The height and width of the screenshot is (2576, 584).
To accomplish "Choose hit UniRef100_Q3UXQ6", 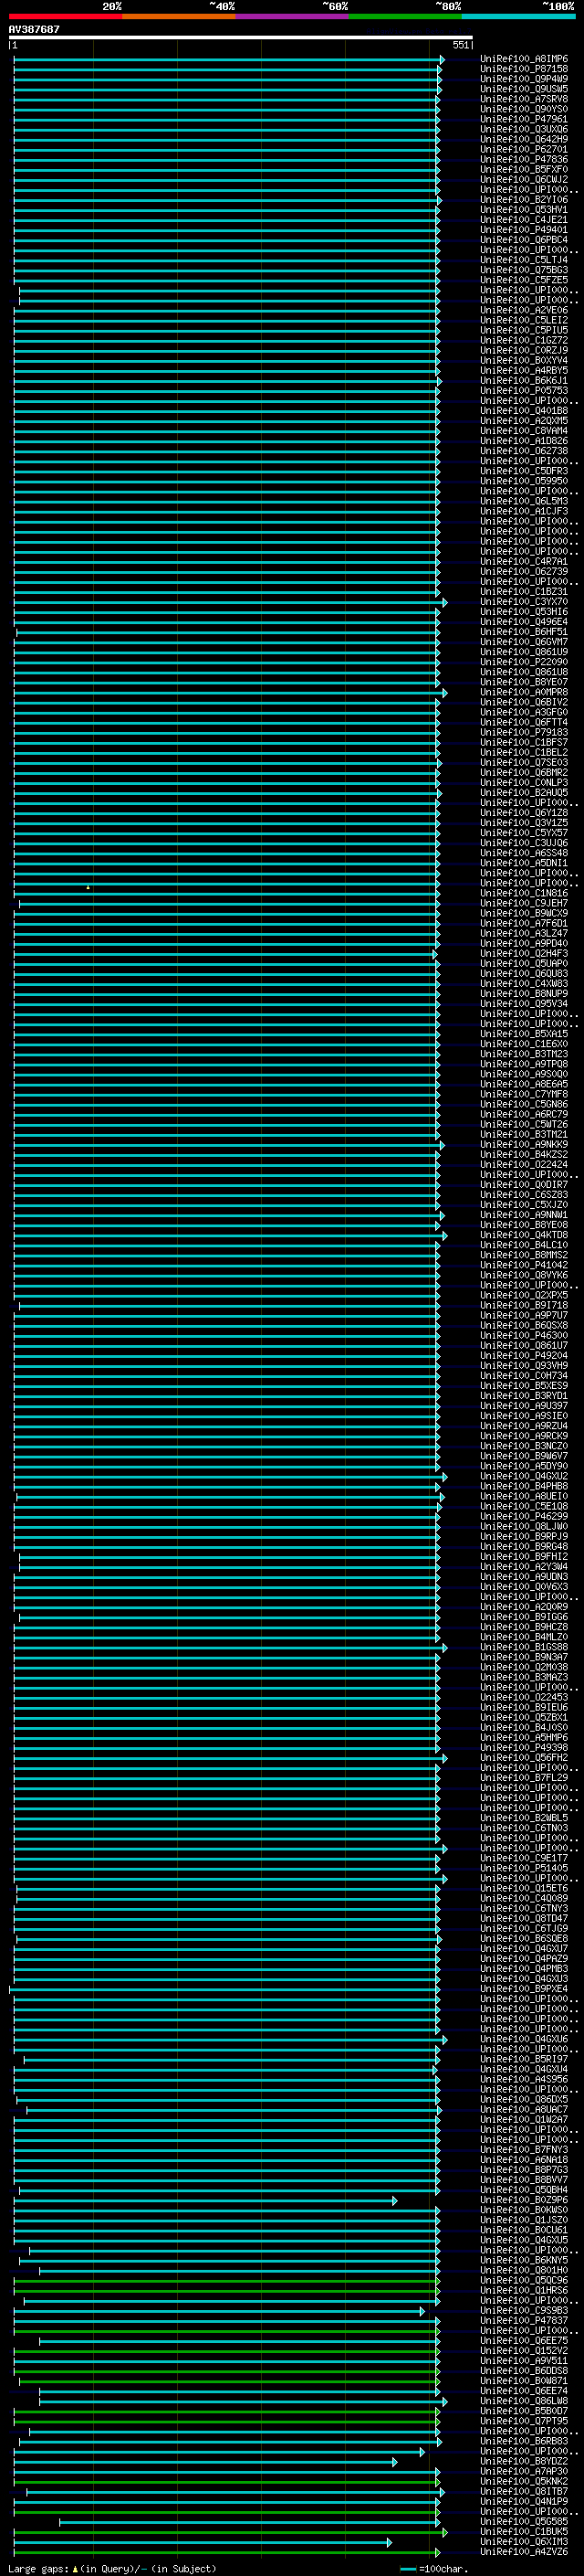I will (523, 129).
